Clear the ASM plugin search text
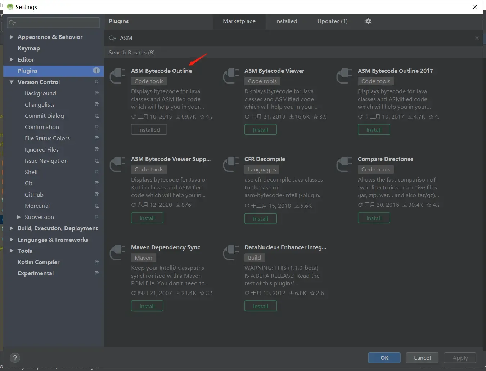Image resolution: width=486 pixels, height=371 pixels. [477, 38]
